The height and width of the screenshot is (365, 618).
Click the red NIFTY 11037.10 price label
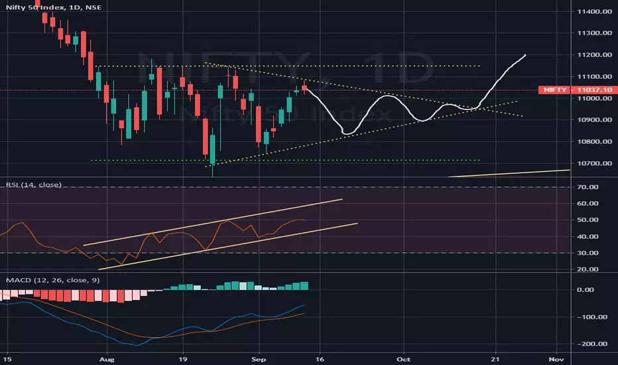(577, 90)
